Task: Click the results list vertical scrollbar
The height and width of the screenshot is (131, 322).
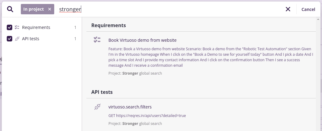Action: point(319,74)
